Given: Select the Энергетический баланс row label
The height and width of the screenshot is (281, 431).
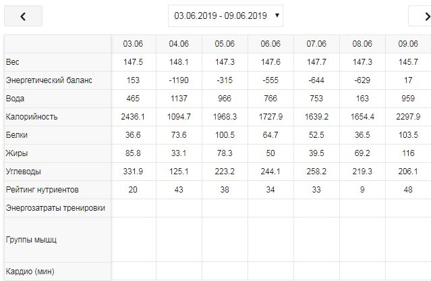Looking at the screenshot, I should point(47,80).
